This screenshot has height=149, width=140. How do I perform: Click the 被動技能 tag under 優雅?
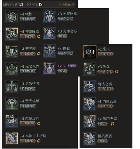pos(65,53)
